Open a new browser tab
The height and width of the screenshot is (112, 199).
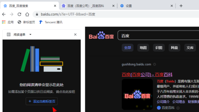tap(181, 6)
